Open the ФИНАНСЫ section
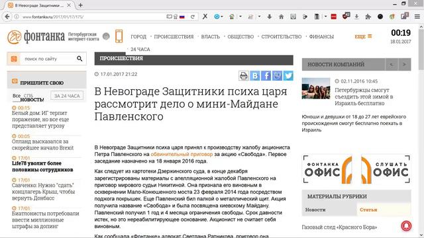The image size is (424, 238). (x=321, y=37)
